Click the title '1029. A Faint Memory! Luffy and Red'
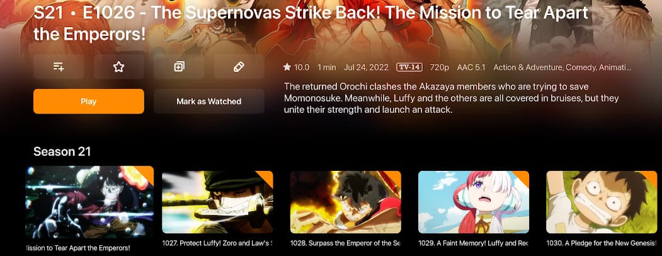The image size is (662, 256). (474, 243)
